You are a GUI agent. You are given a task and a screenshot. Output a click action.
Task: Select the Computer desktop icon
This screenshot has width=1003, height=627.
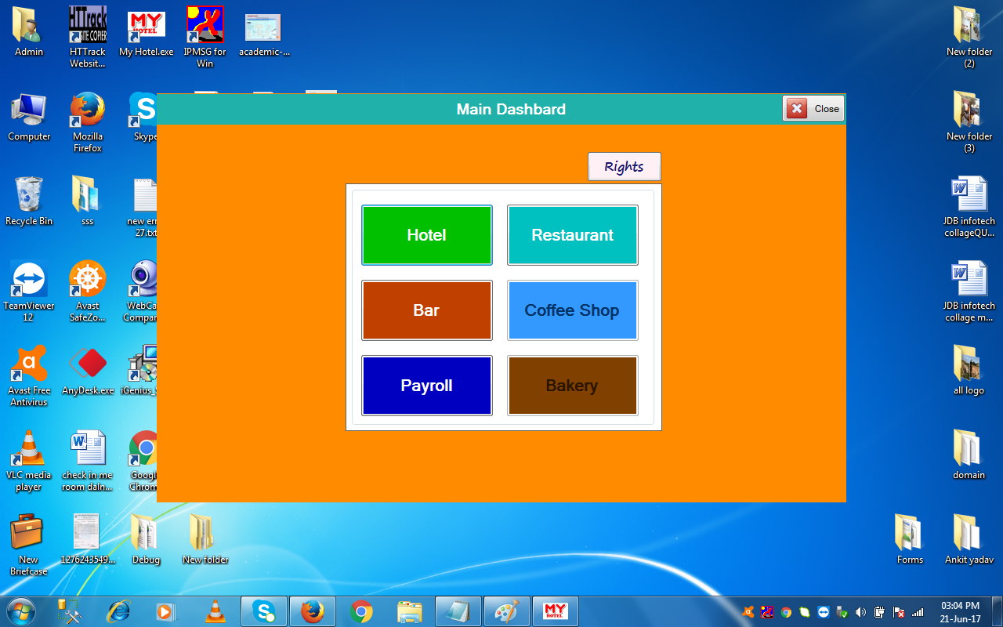pos(29,118)
